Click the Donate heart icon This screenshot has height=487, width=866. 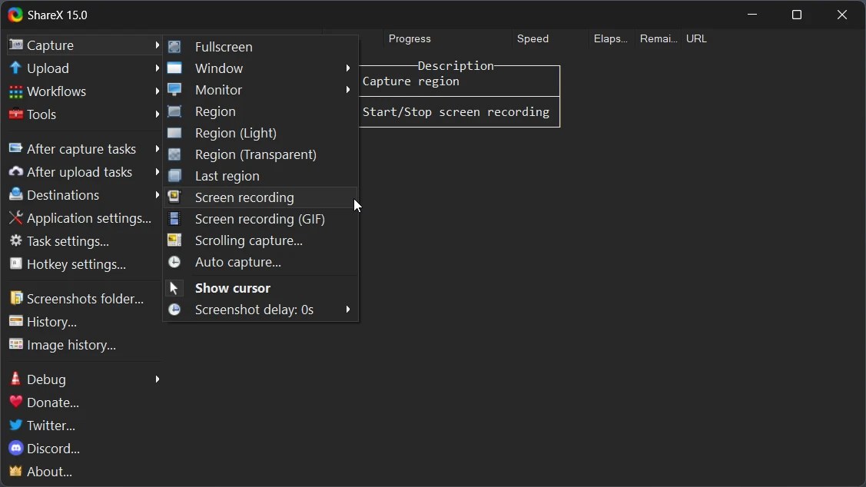(16, 402)
